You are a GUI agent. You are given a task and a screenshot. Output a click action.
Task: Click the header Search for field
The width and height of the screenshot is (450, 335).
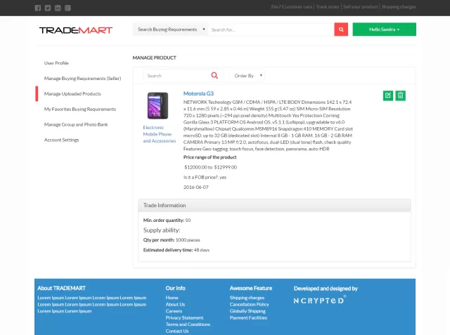271,29
